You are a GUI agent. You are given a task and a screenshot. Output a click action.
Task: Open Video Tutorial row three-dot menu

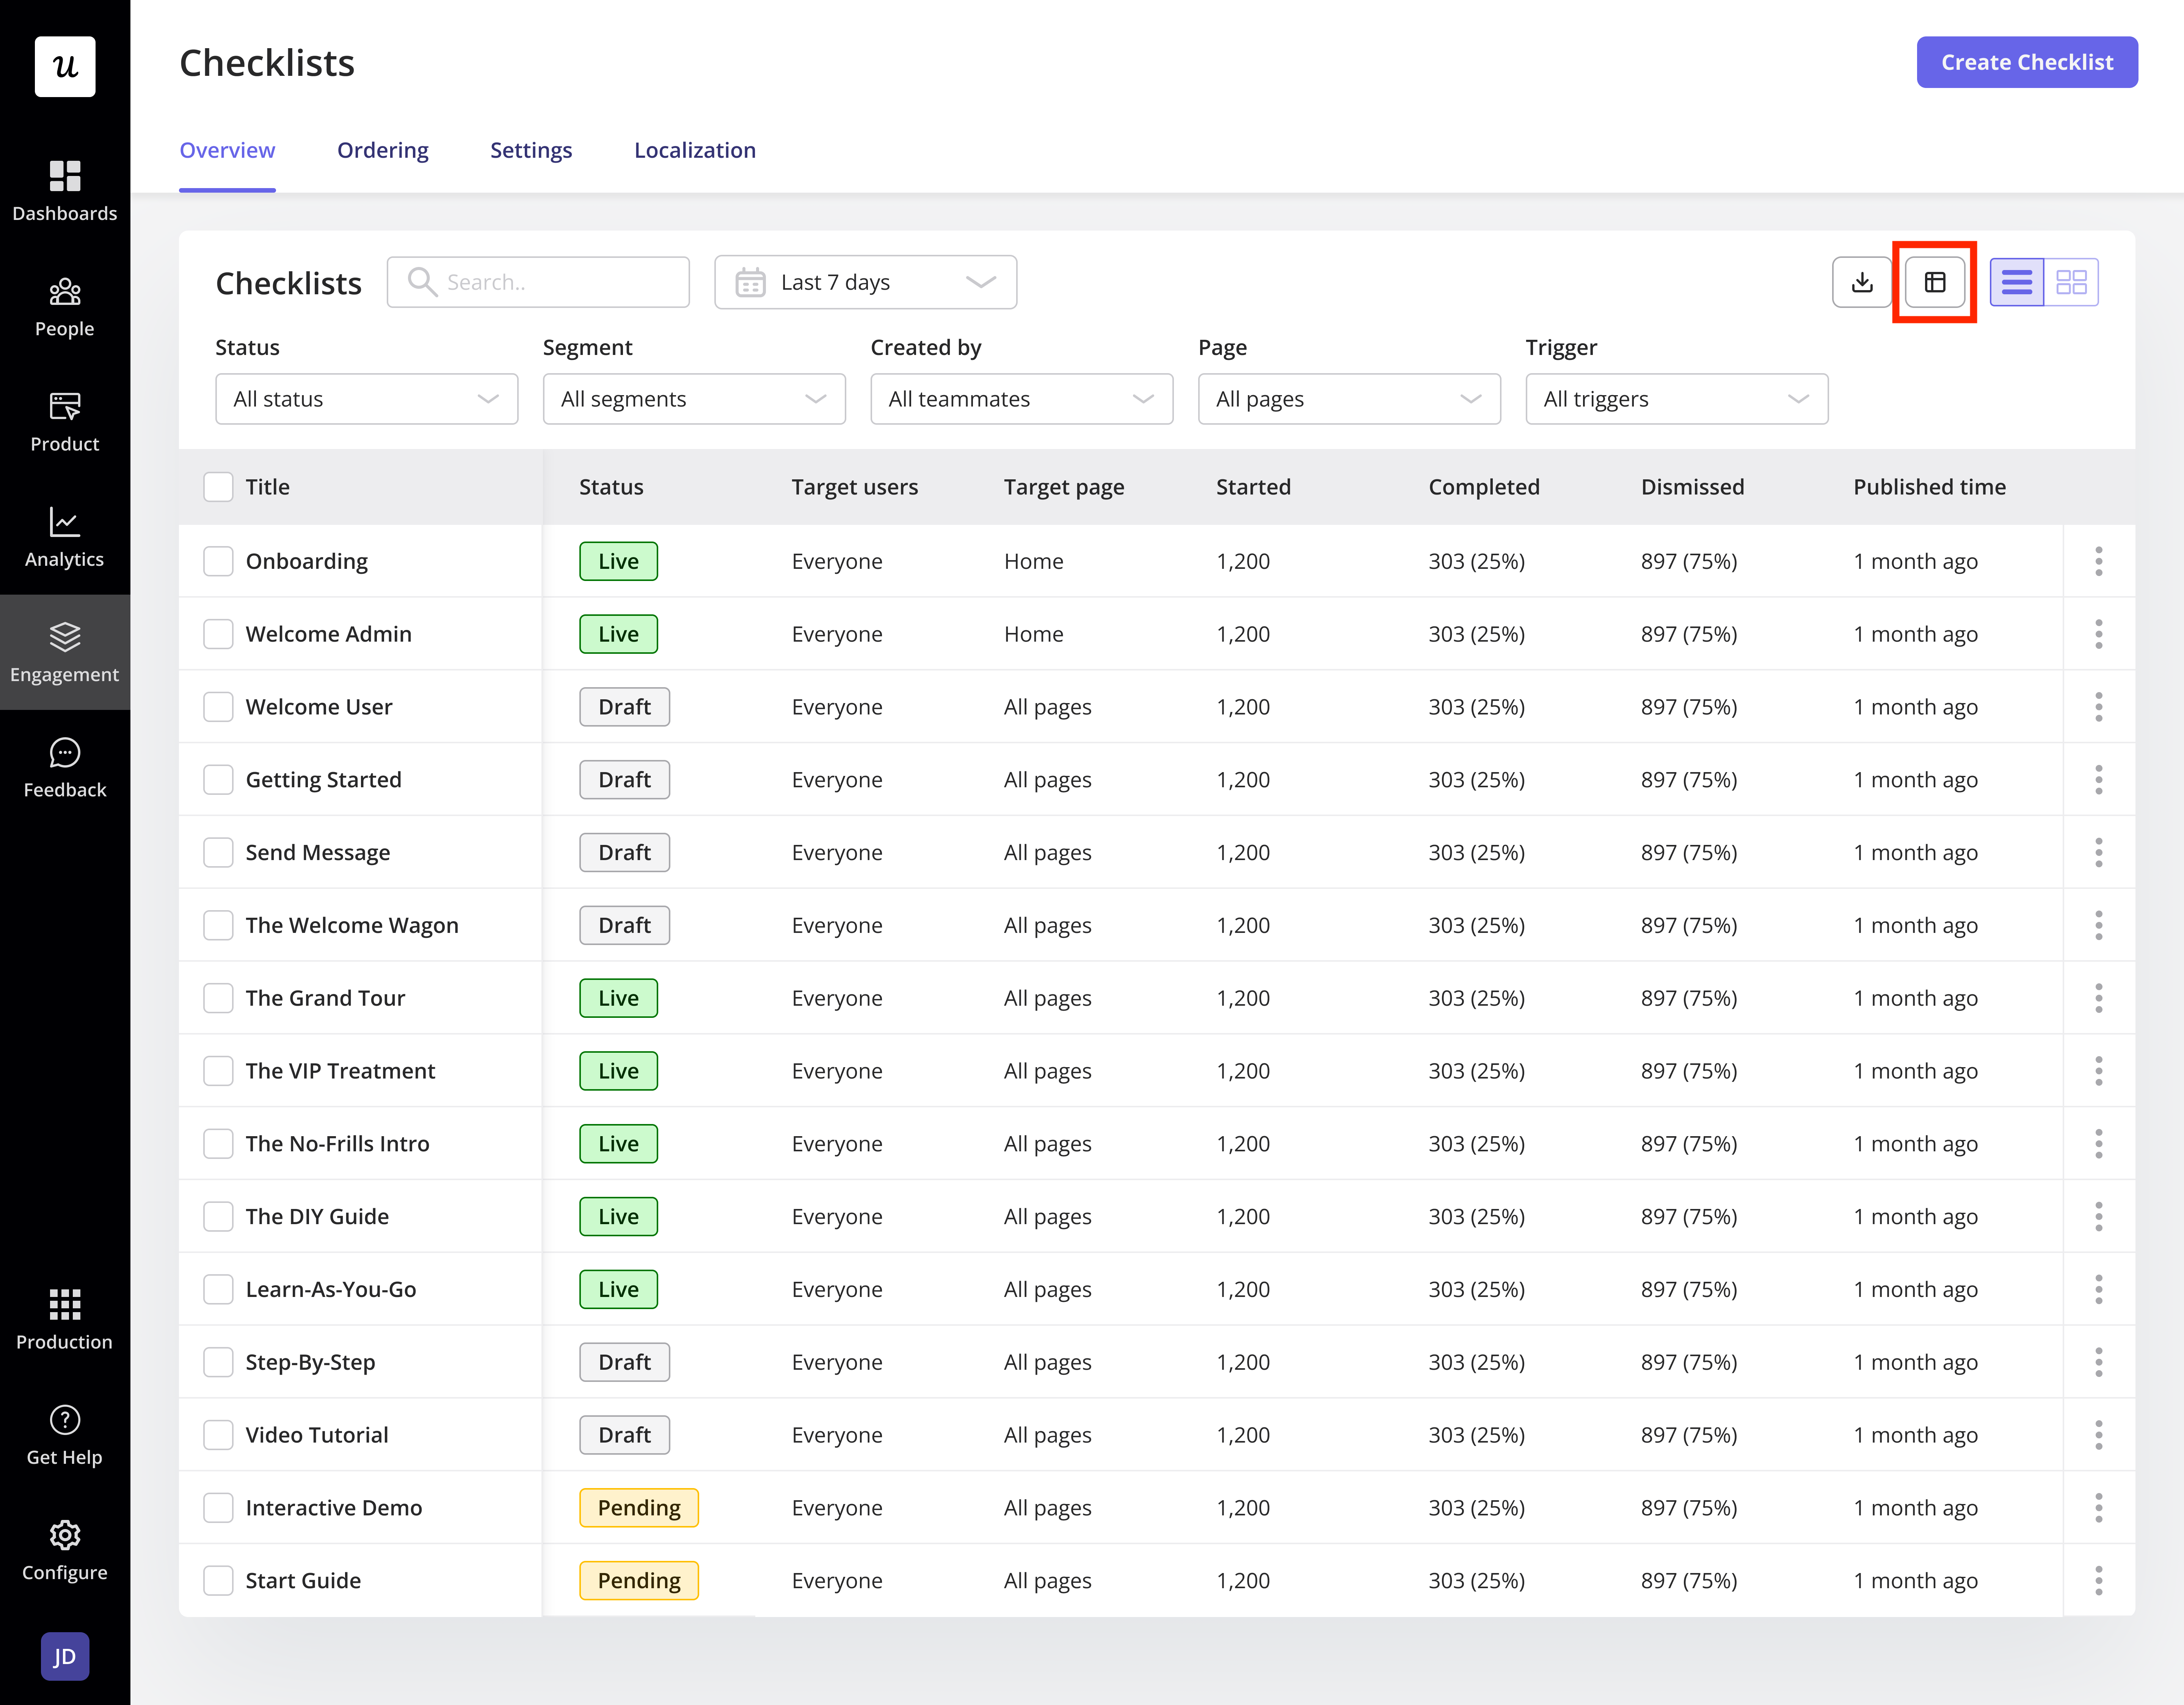click(2099, 1435)
